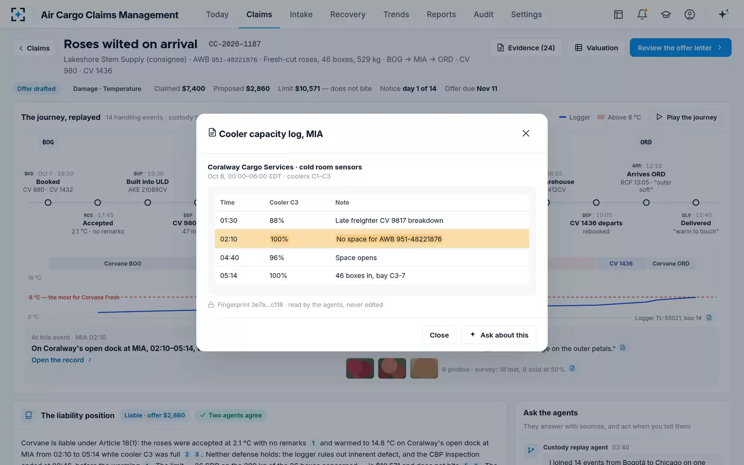Click claim ID CC-2026-1187

pyautogui.click(x=235, y=44)
